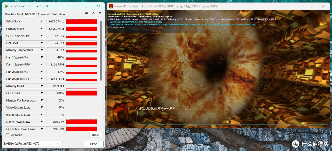Go to the Validation tab
The image size is (332, 151).
58,14
